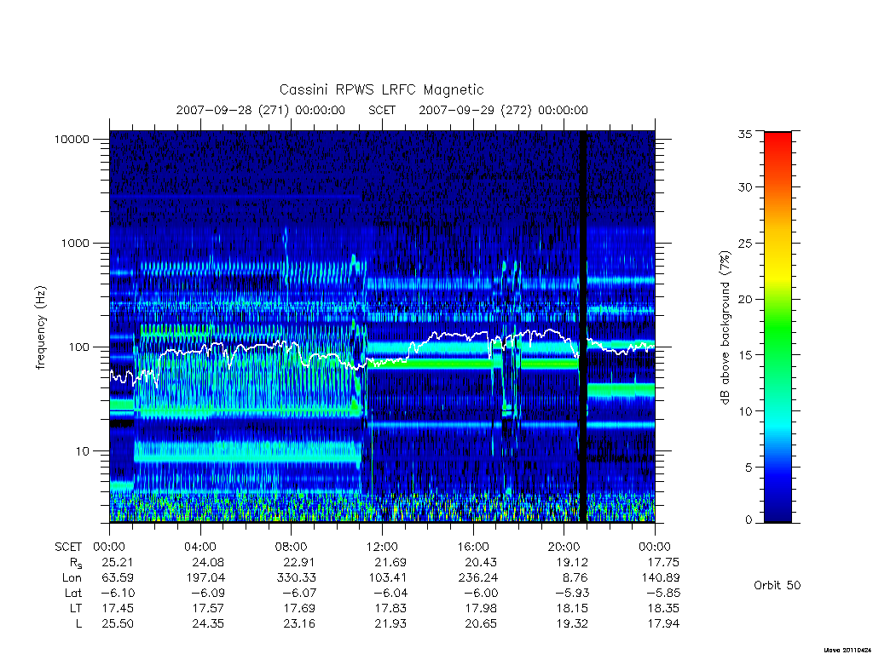Click the start date '2007-09-28 (271)'
Viewport: 873px width, 654px height.
point(233,110)
